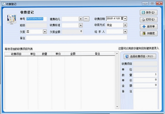Expand the 欠款 dropdown showing 否
The image size is (165, 114).
pyautogui.click(x=45, y=32)
